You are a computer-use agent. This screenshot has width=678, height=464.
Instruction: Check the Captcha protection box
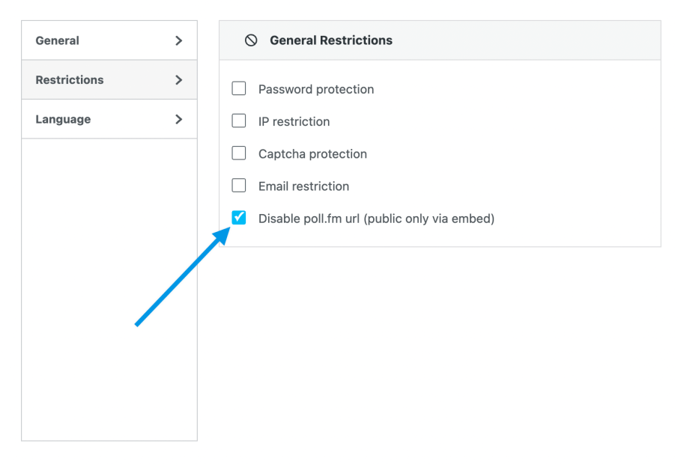click(239, 153)
